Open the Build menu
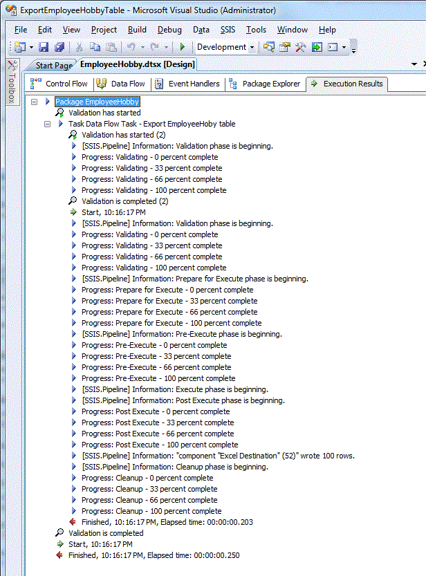The height and width of the screenshot is (576, 426). 137,30
